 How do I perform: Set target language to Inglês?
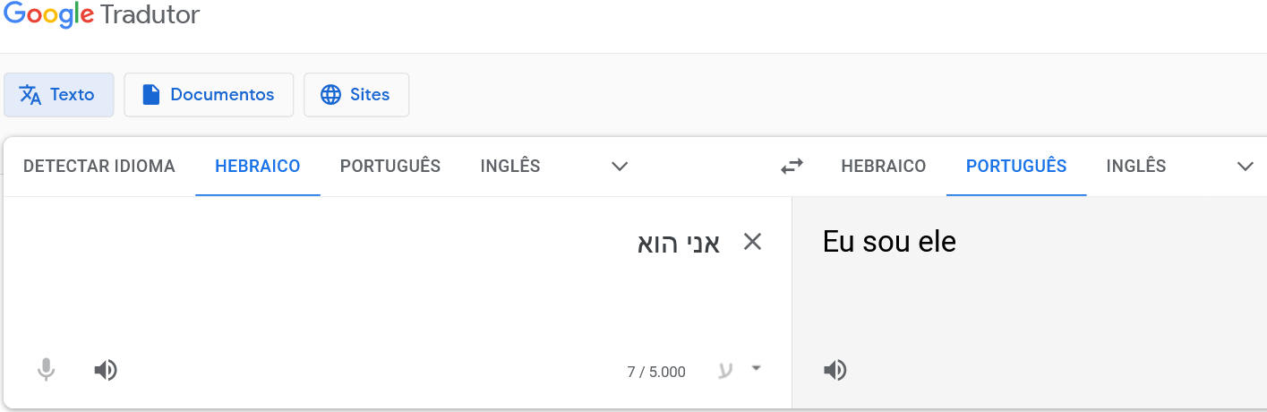(1136, 167)
